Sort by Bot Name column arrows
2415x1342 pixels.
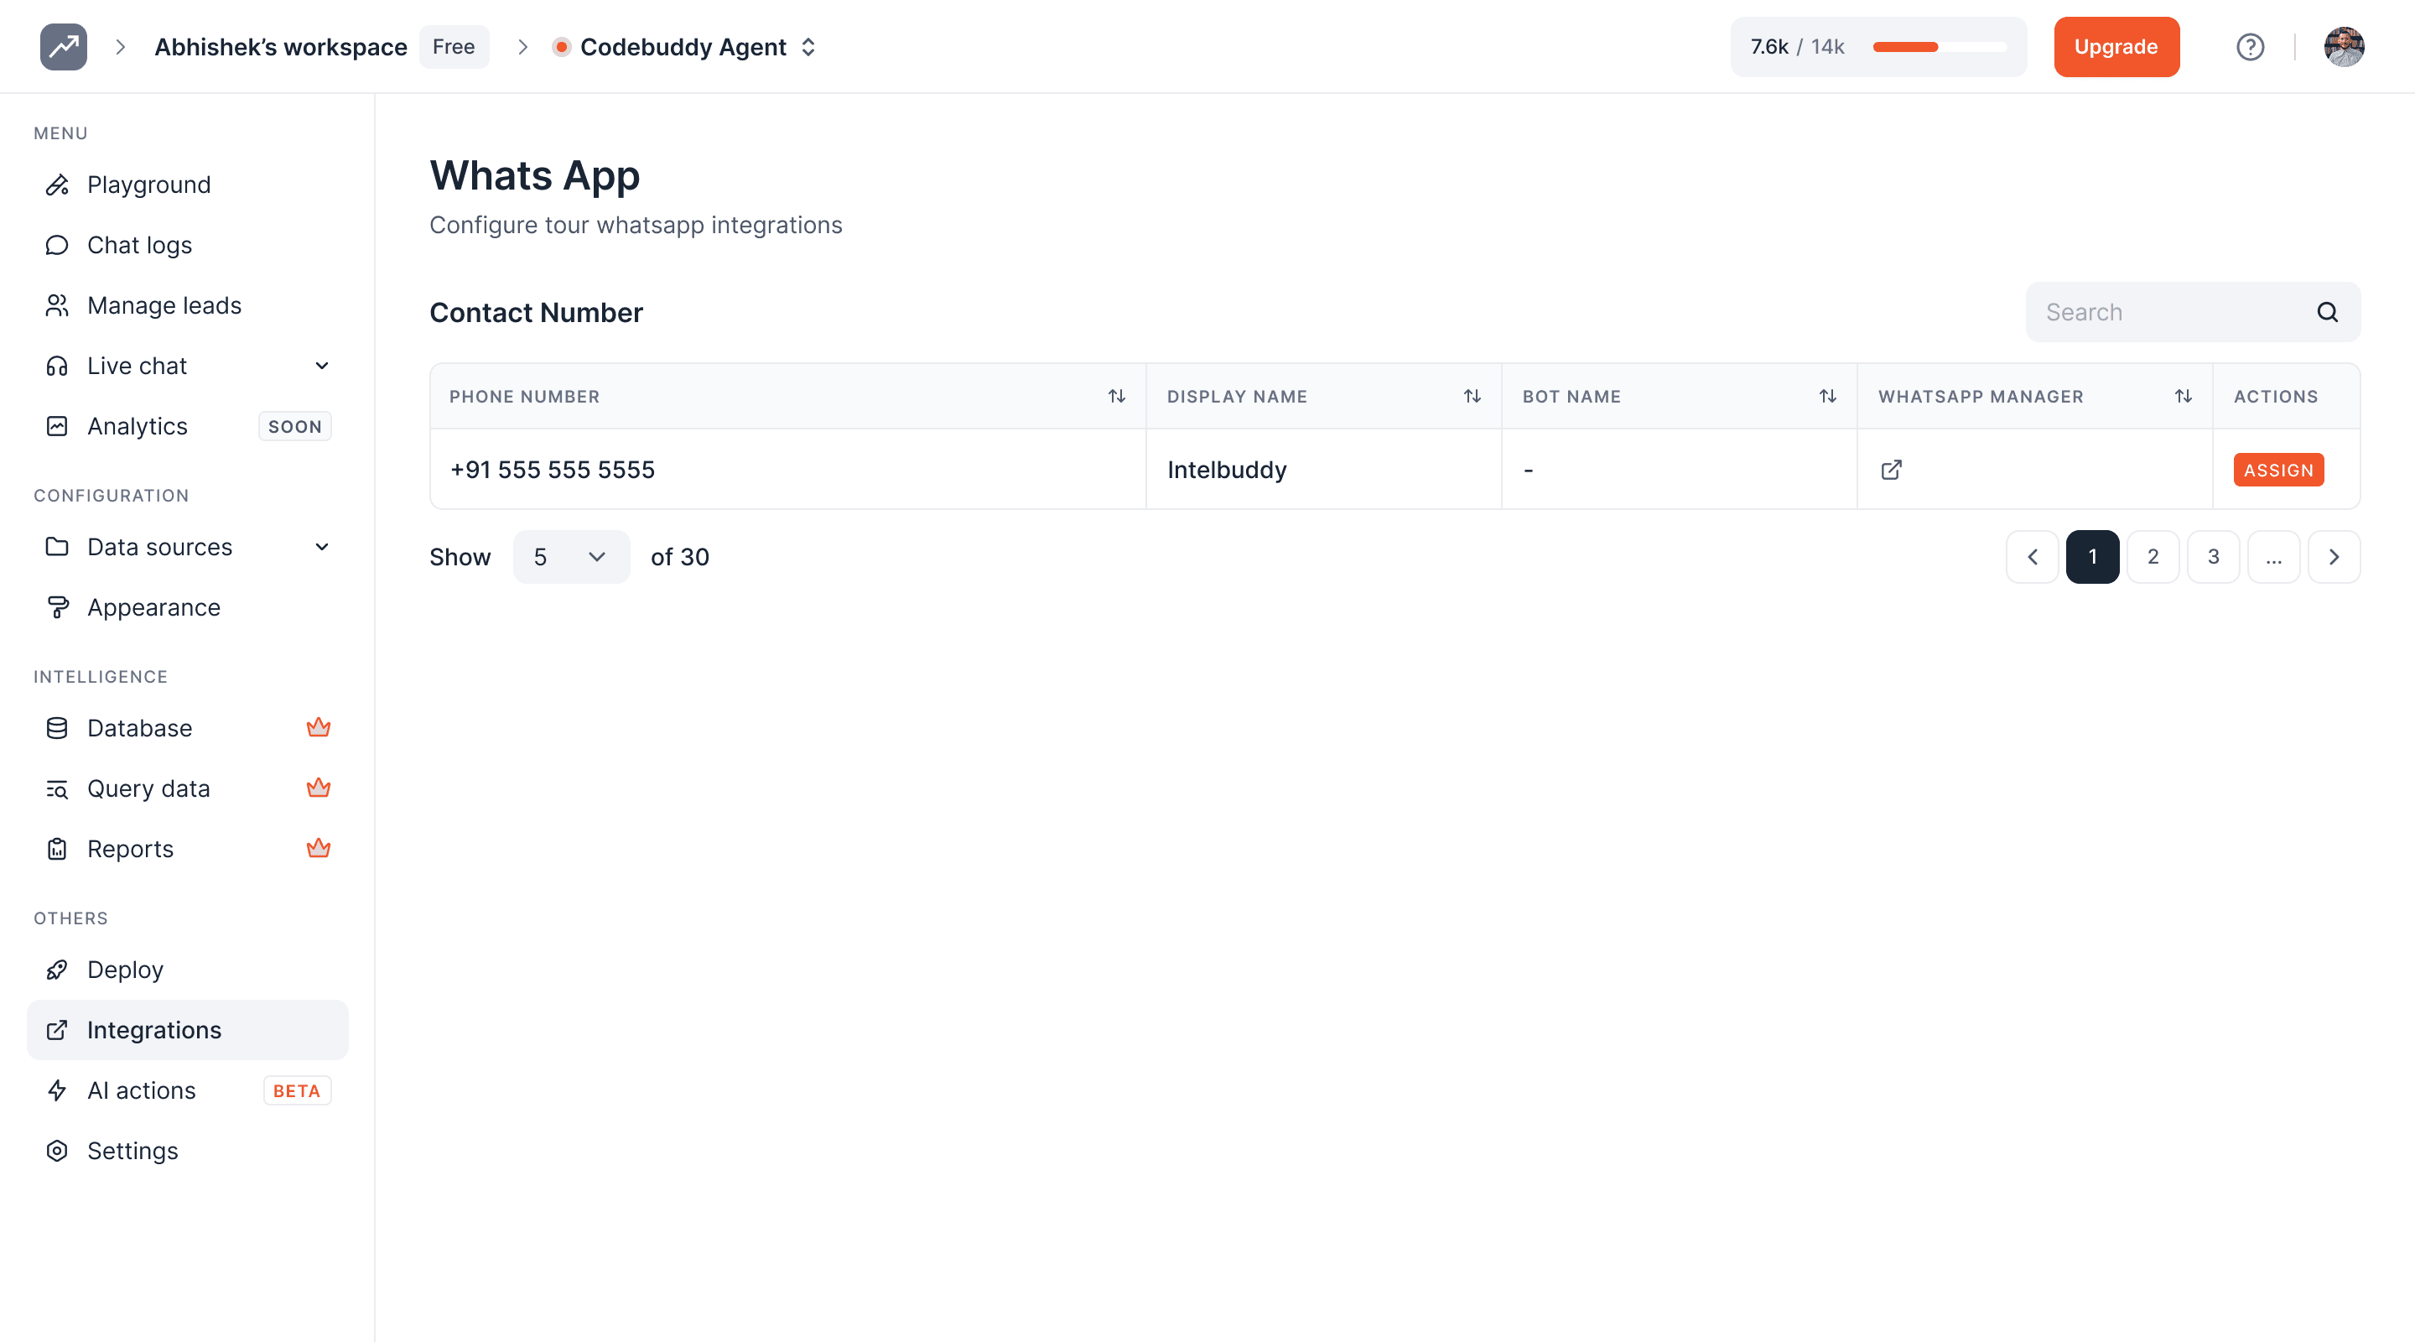[1827, 397]
